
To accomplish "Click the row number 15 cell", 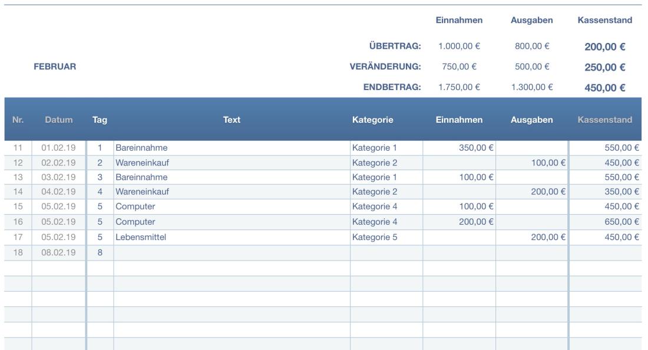I will point(18,207).
